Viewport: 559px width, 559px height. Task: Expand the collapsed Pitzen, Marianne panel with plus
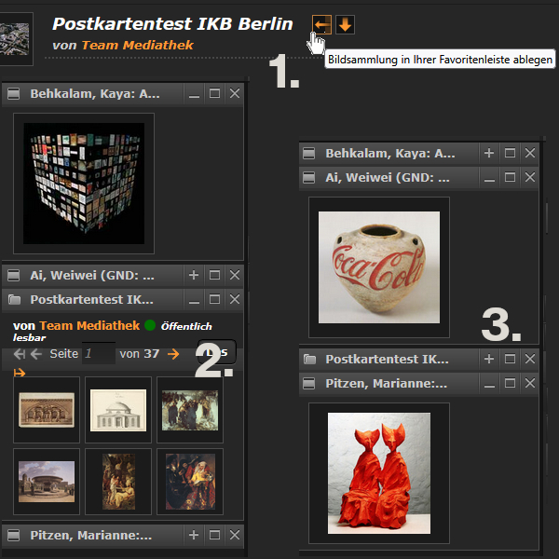point(194,535)
